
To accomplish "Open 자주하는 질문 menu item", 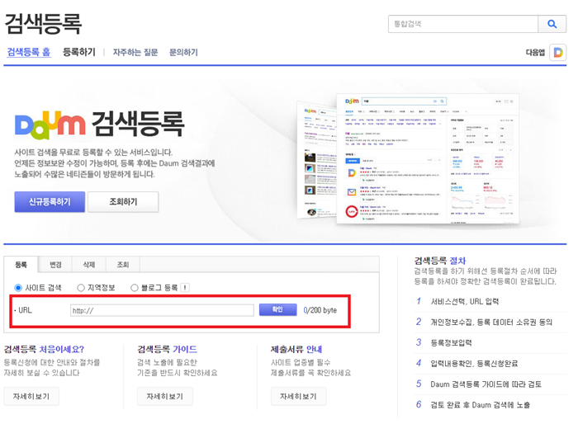I will point(135,52).
